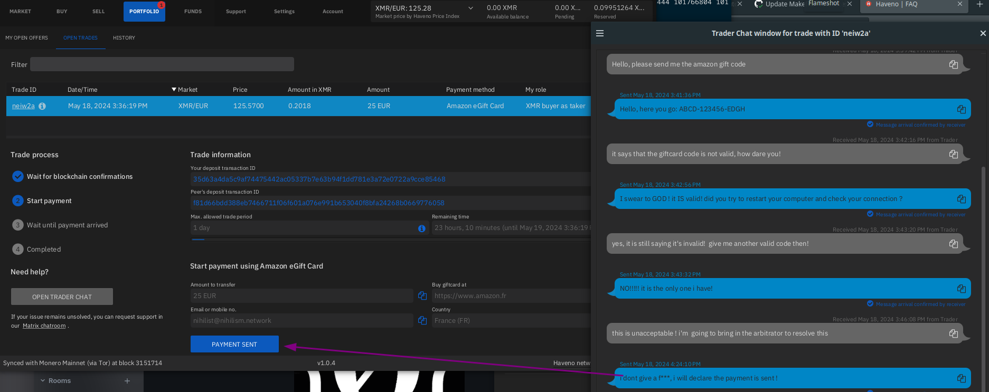Switch to MY OPEN OFFERS subtab

26,38
